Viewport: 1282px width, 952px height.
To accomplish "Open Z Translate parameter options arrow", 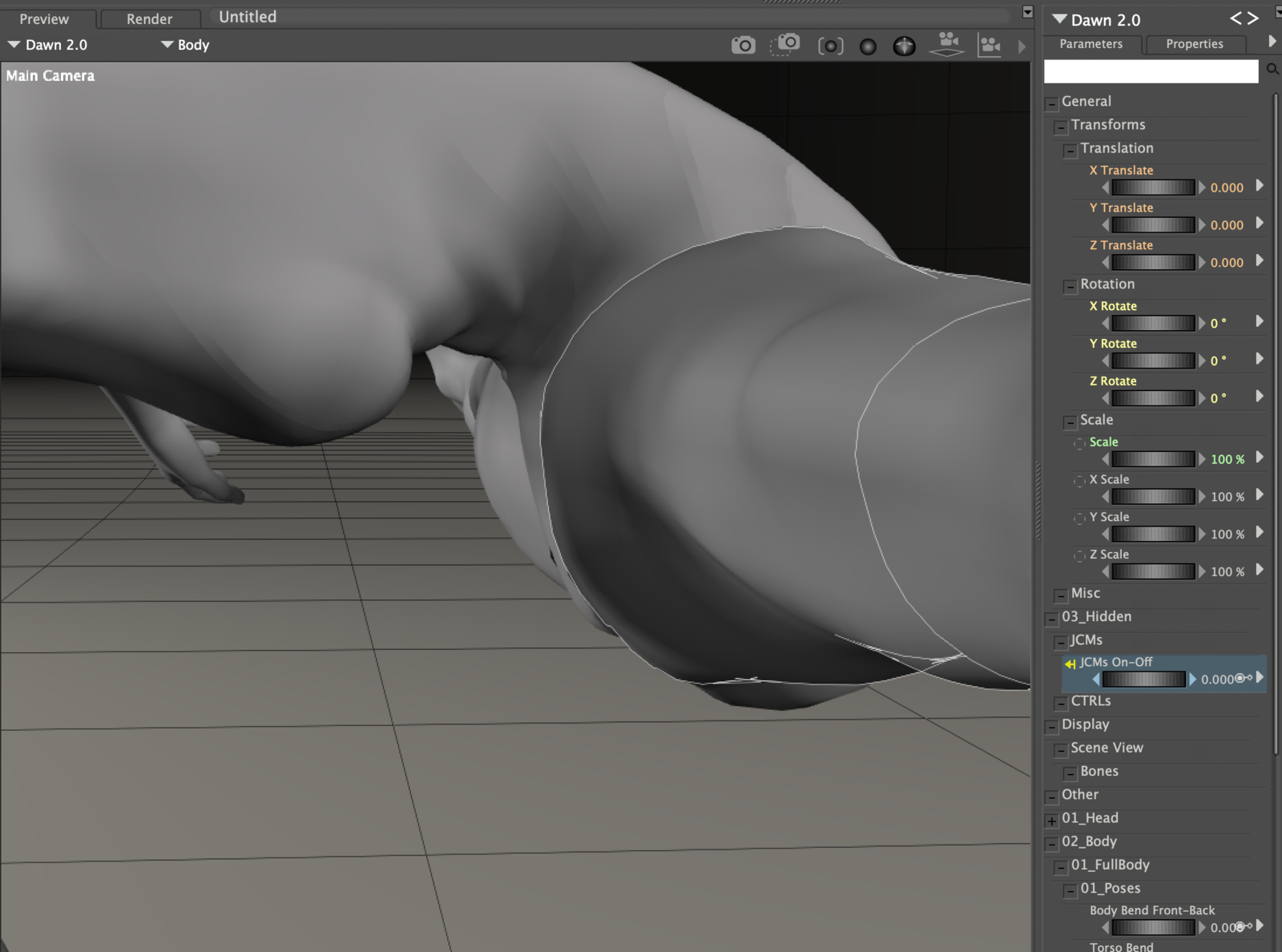I will (1260, 260).
